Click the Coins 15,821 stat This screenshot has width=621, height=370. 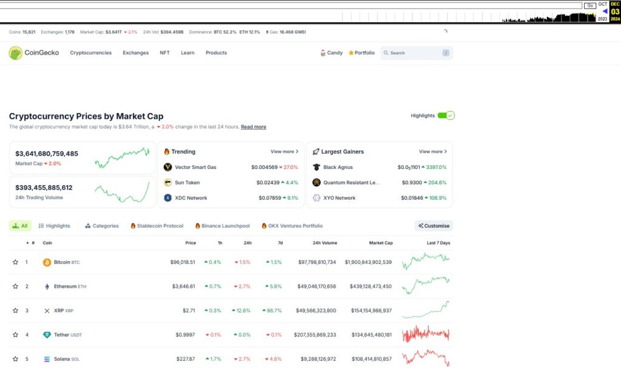(x=22, y=32)
